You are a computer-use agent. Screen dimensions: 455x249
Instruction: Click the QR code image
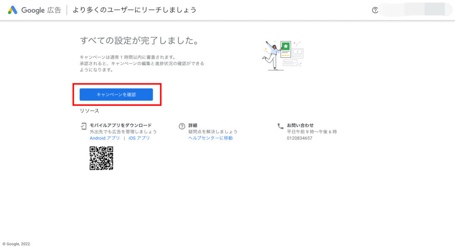tap(101, 158)
